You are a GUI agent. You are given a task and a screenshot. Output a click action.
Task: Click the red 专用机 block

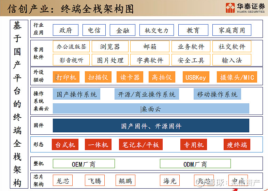(x=194, y=145)
